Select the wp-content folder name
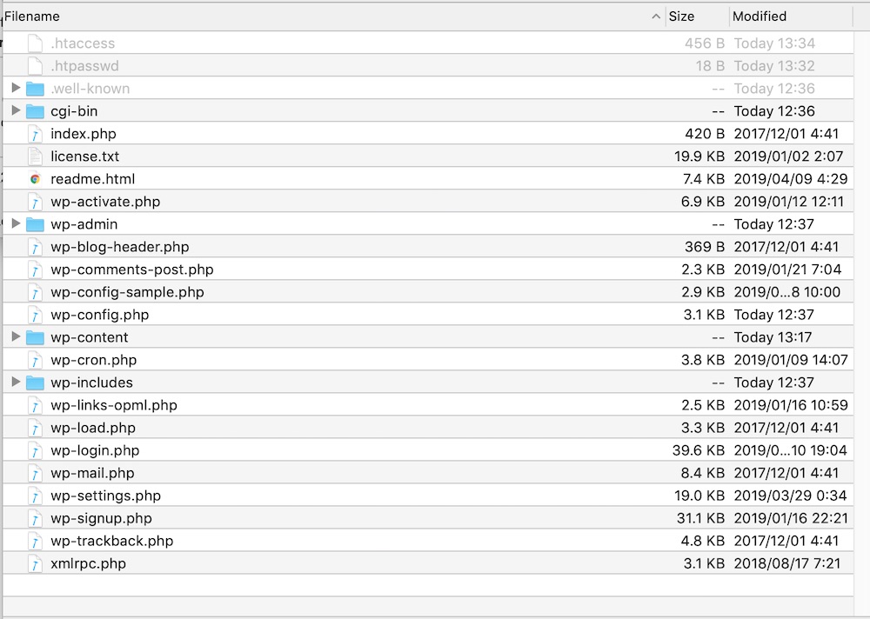 pyautogui.click(x=90, y=338)
